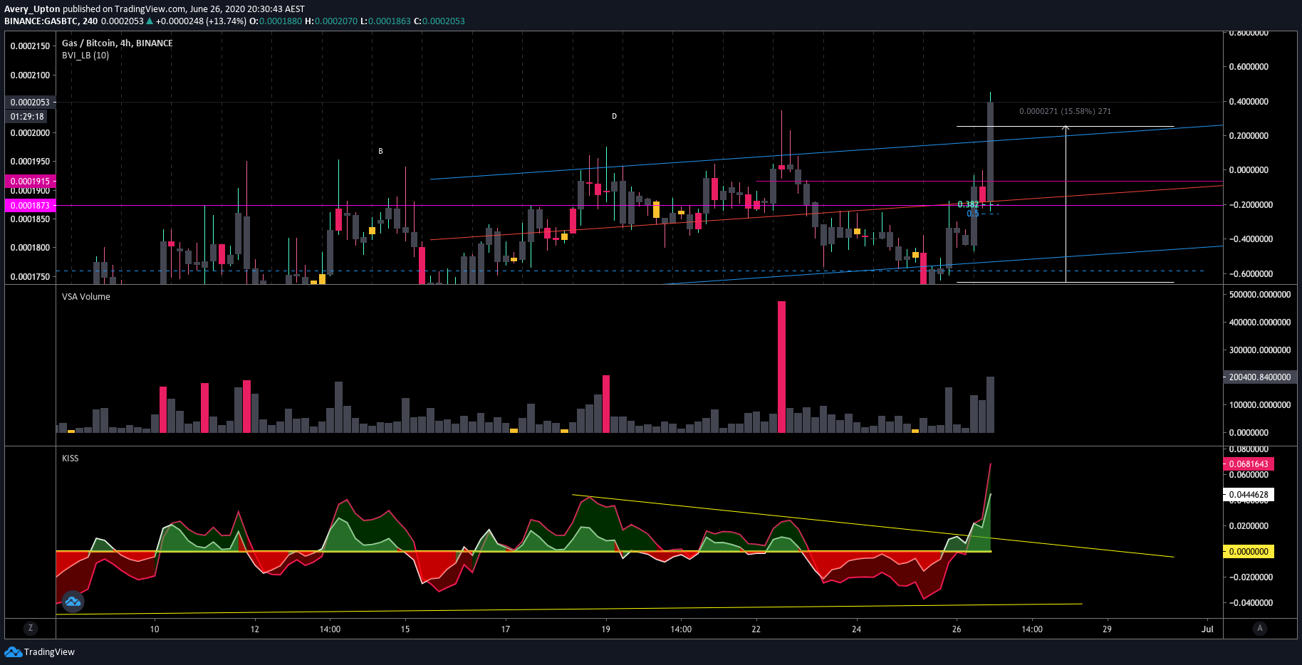Click the last tall grey candle at top

(x=990, y=152)
